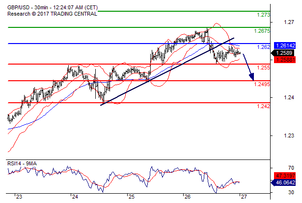Click the date label 25 on time axis
Screen dimensions: 302x203
[131, 197]
